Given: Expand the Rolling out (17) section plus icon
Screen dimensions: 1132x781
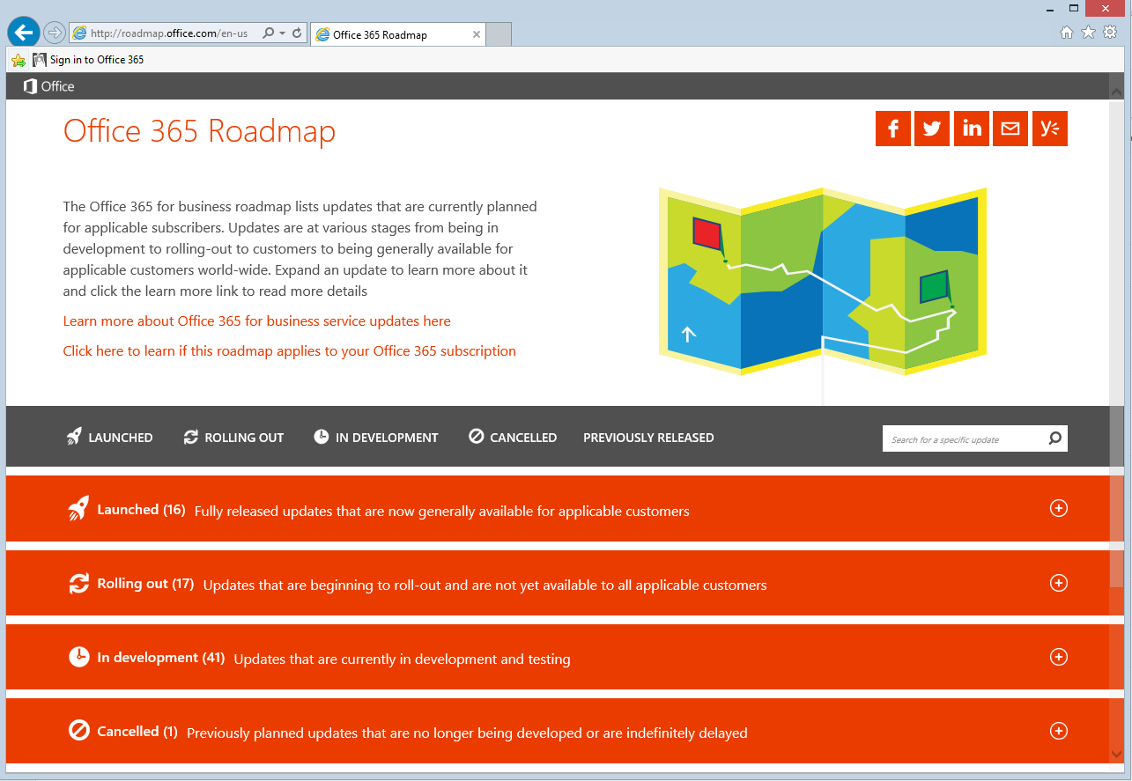Looking at the screenshot, I should pos(1059,583).
